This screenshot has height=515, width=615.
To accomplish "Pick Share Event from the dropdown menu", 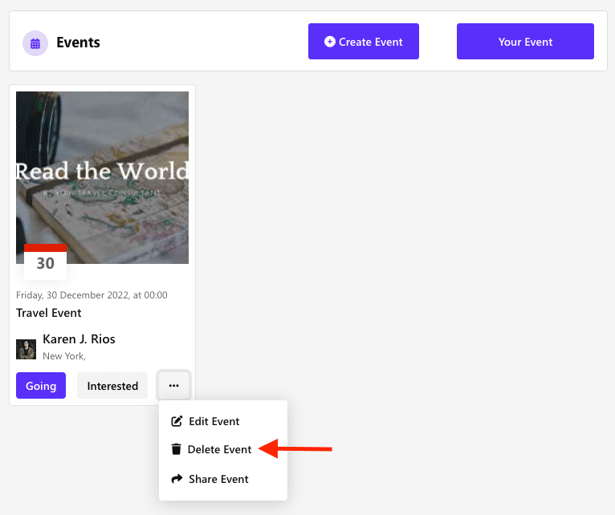I will click(x=218, y=479).
